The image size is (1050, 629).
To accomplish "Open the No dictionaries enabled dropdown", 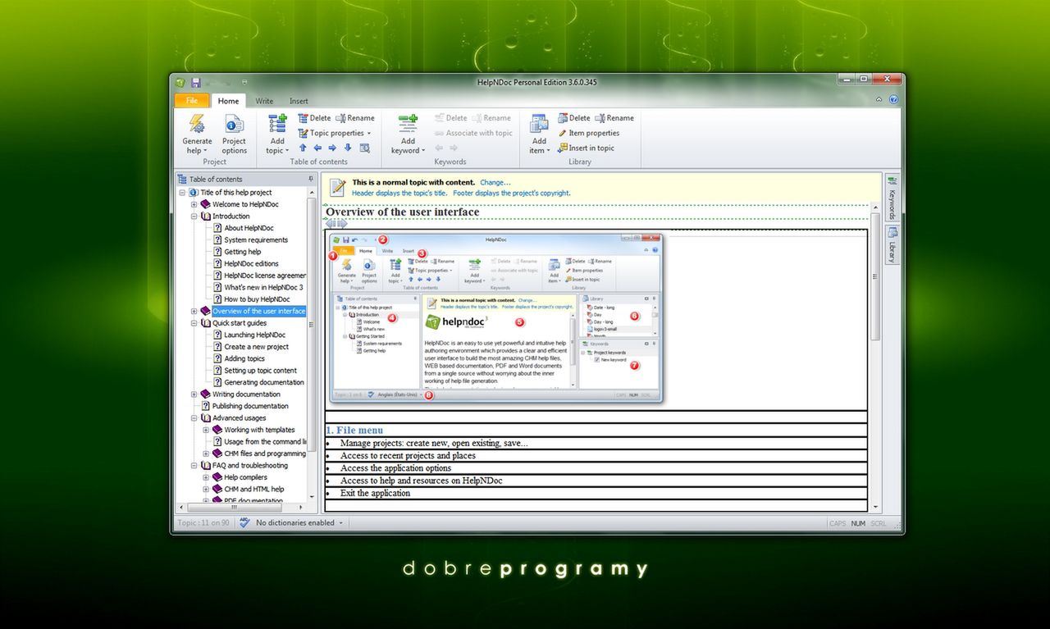I will click(x=299, y=522).
